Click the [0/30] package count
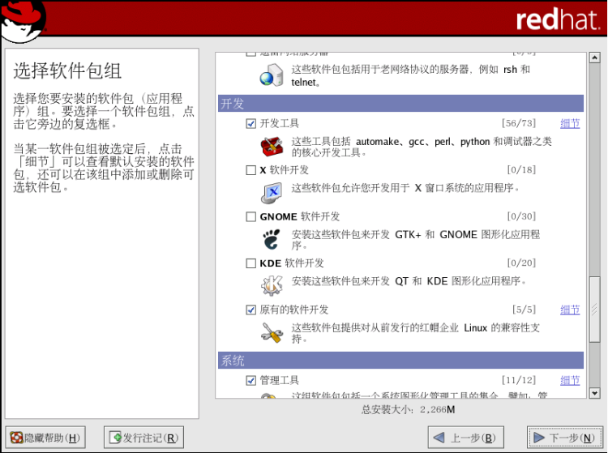This screenshot has height=453, width=608. point(521,216)
